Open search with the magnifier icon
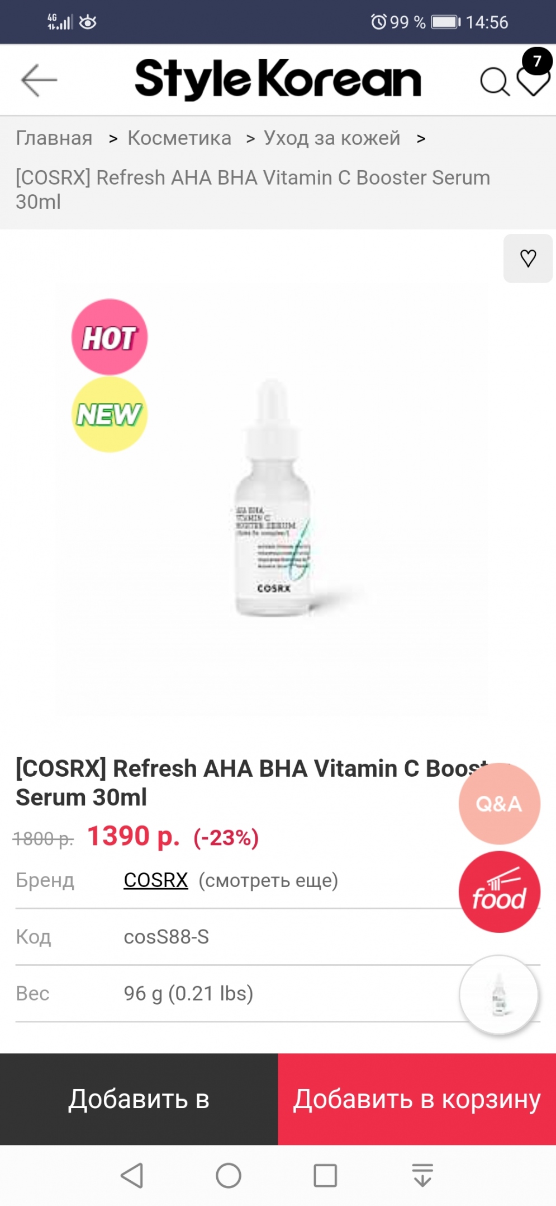 click(x=495, y=82)
